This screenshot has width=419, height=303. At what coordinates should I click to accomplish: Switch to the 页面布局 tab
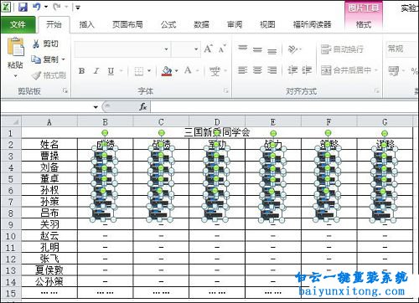click(x=127, y=24)
